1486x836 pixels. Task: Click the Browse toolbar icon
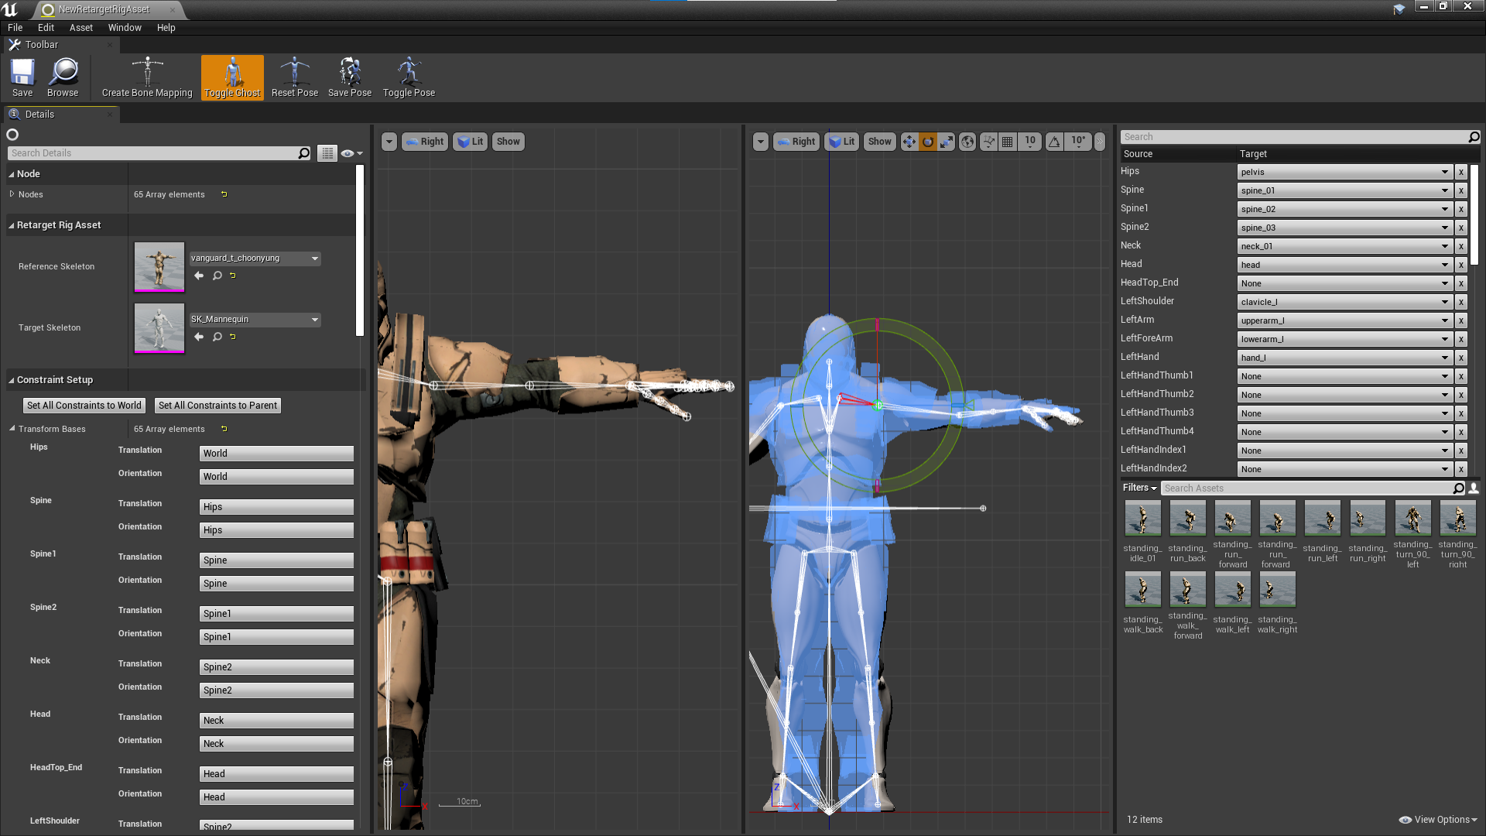pos(63,77)
